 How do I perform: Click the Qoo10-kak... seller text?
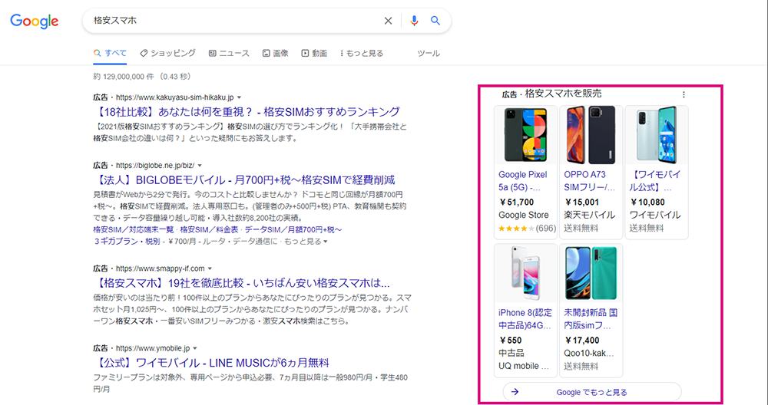point(589,353)
